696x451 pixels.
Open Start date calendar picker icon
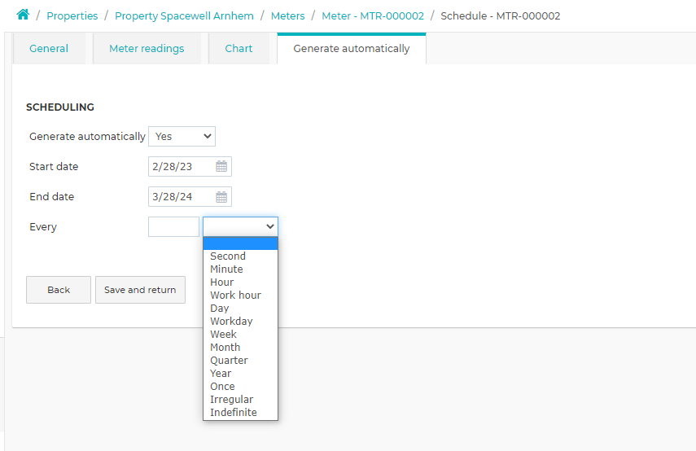click(x=221, y=166)
